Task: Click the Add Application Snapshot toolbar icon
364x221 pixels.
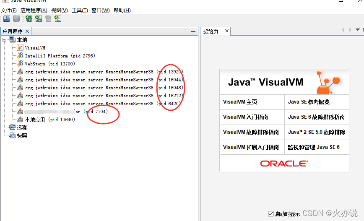Action: tap(58, 19)
